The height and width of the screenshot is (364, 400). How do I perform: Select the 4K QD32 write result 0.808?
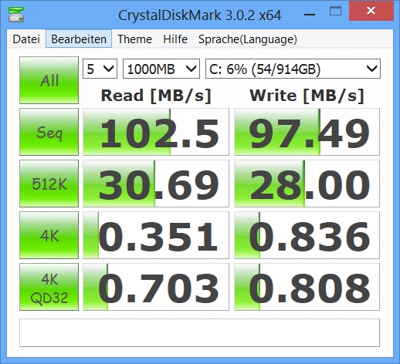307,287
